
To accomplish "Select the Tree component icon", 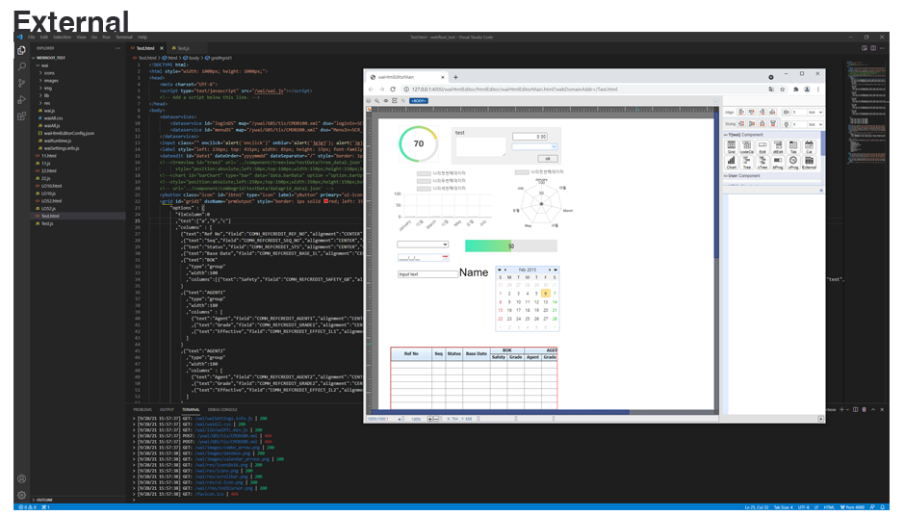I will tap(747, 162).
